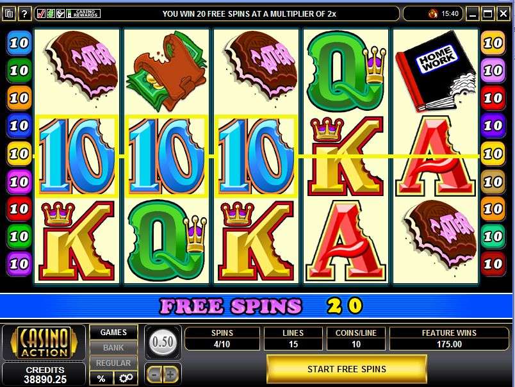Click the percent statistics icon

pos(101,378)
